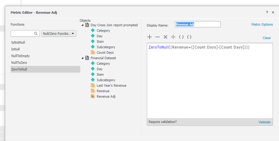Collapse the Financial Dataset tree node
The height and width of the screenshot is (141, 279).
(82, 58)
